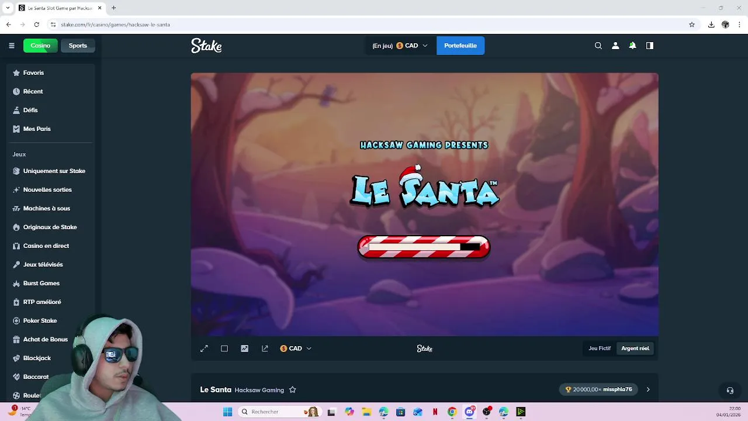Open the user profile icon

point(615,46)
